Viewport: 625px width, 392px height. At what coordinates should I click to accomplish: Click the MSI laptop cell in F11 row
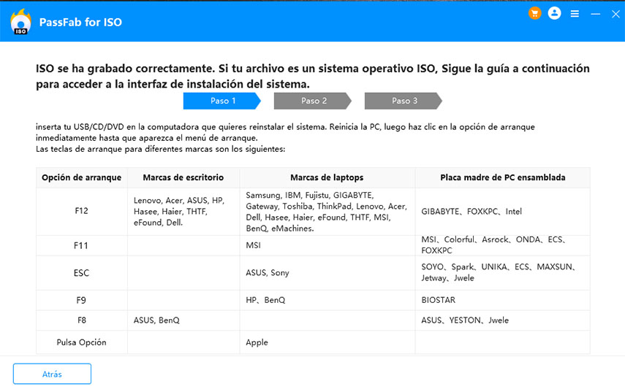coord(327,245)
